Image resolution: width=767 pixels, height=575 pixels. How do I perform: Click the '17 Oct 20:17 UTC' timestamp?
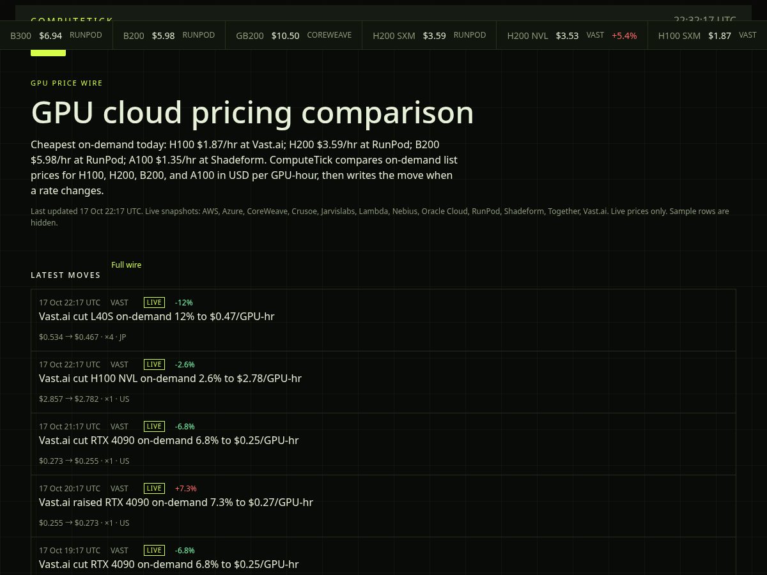(70, 488)
